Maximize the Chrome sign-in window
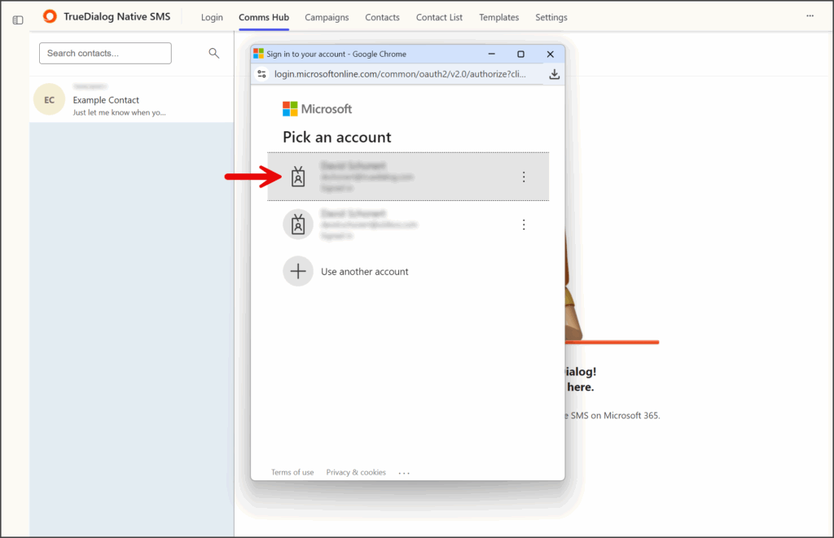 pyautogui.click(x=520, y=55)
